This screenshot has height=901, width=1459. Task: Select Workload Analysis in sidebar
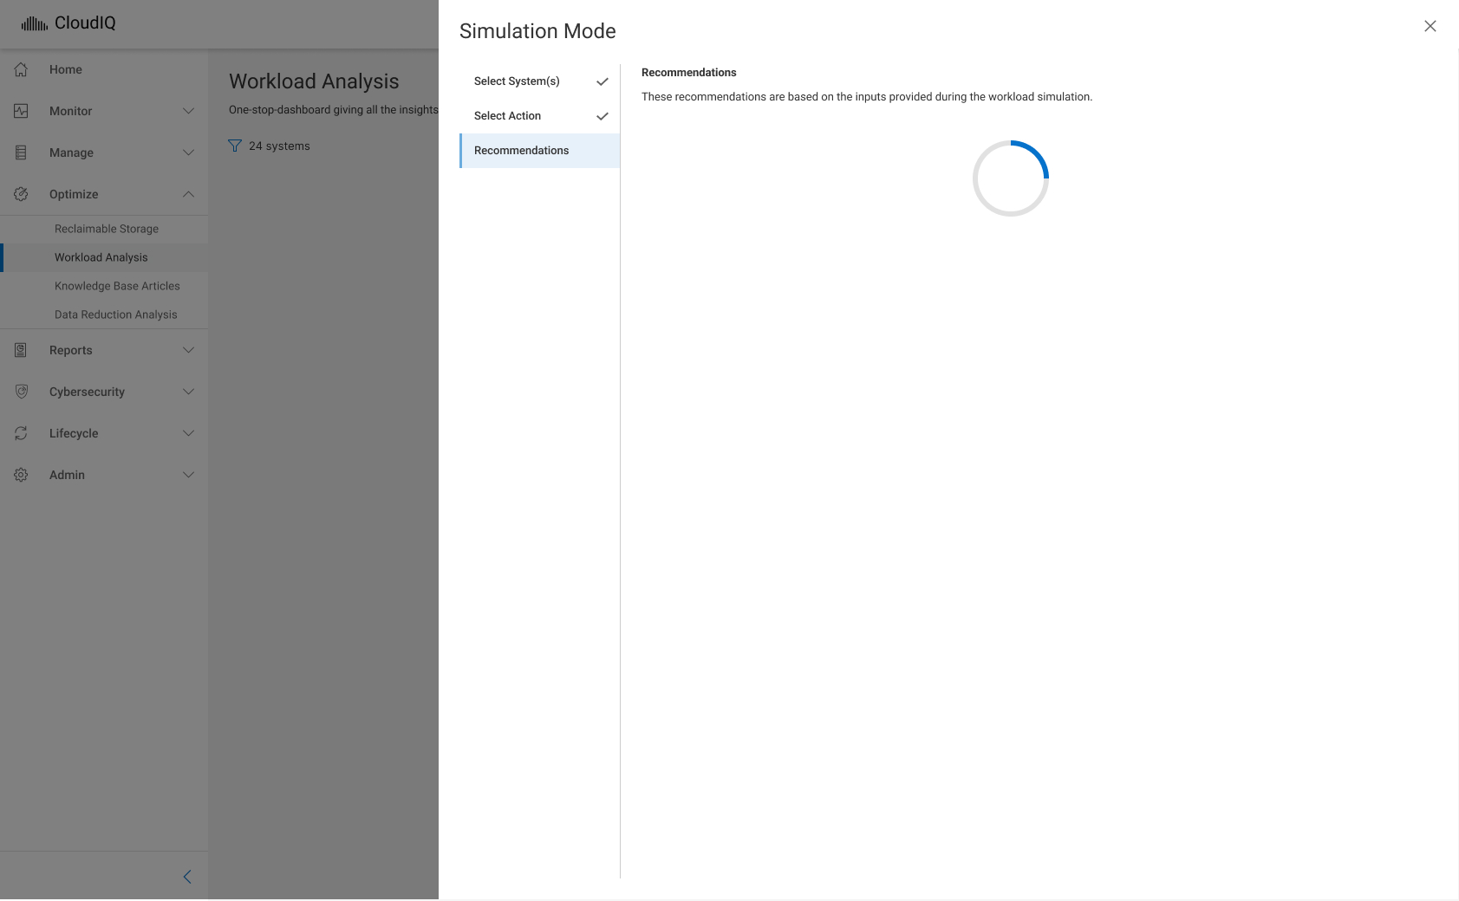tap(104, 257)
